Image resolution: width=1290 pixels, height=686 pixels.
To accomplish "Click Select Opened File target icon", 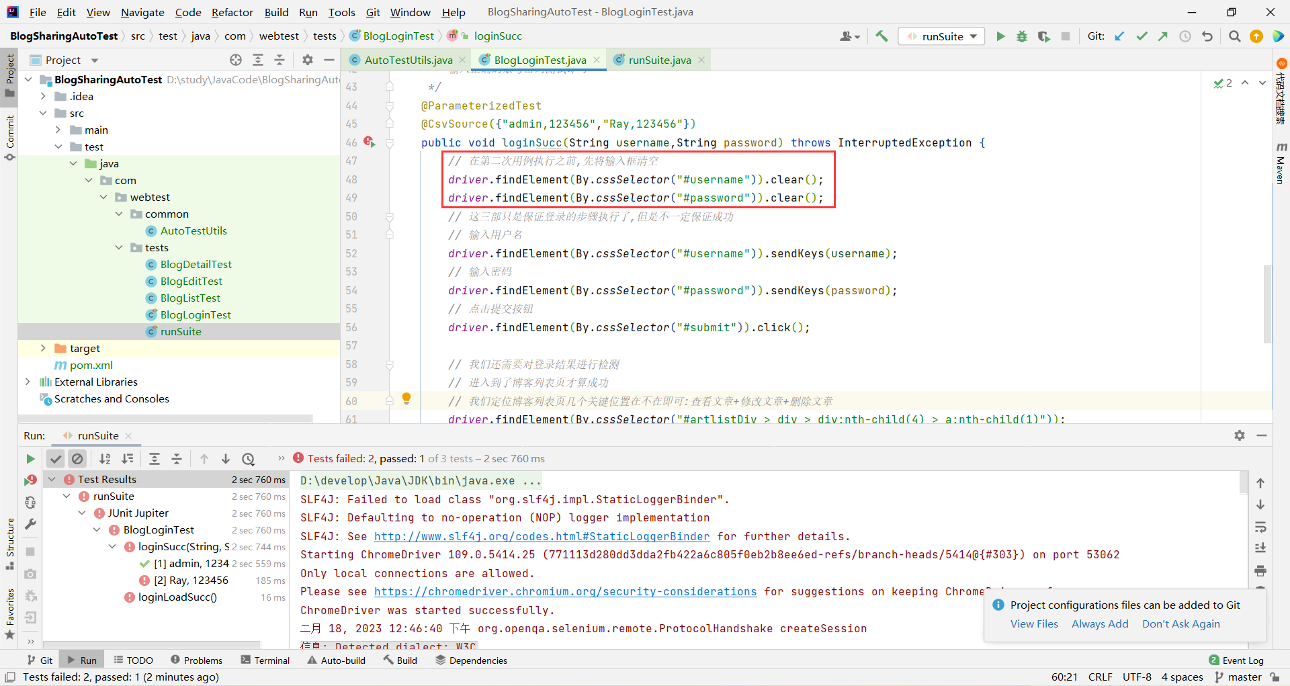I will pos(236,60).
